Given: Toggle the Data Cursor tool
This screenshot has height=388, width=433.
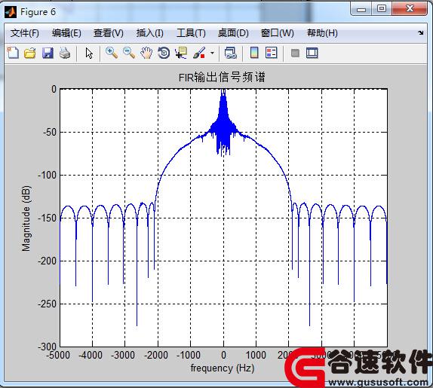Looking at the screenshot, I should [181, 53].
